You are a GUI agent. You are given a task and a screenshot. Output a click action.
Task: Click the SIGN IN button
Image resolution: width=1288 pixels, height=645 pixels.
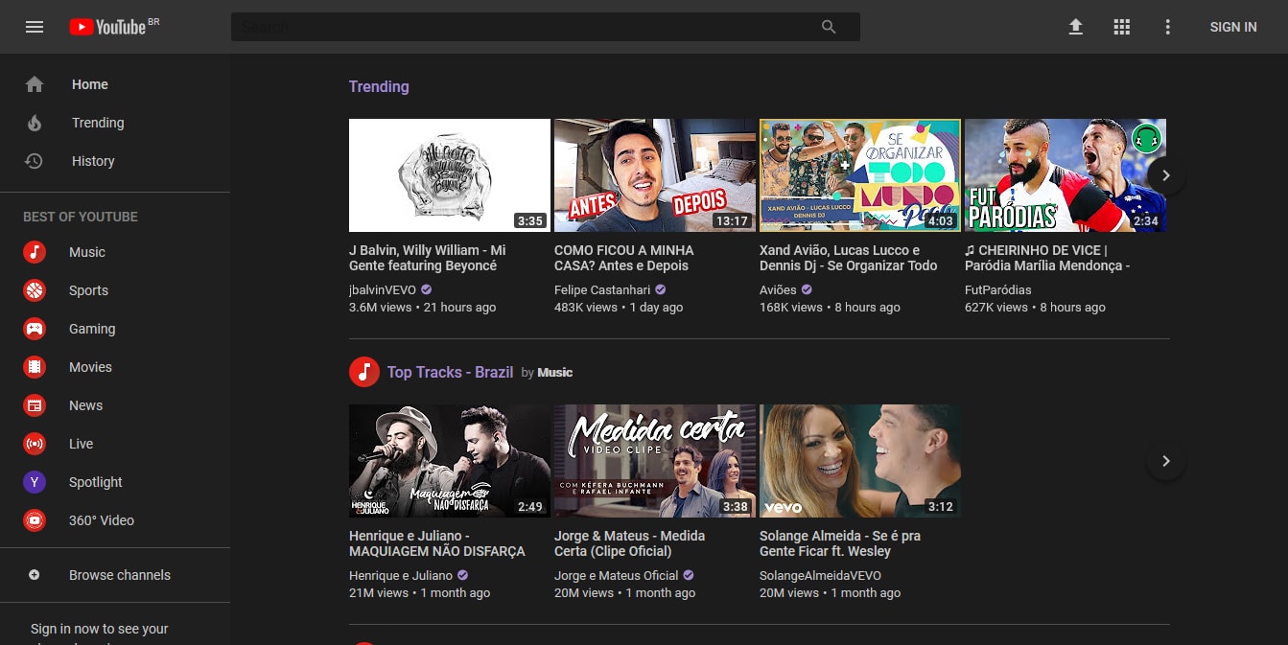coord(1233,27)
